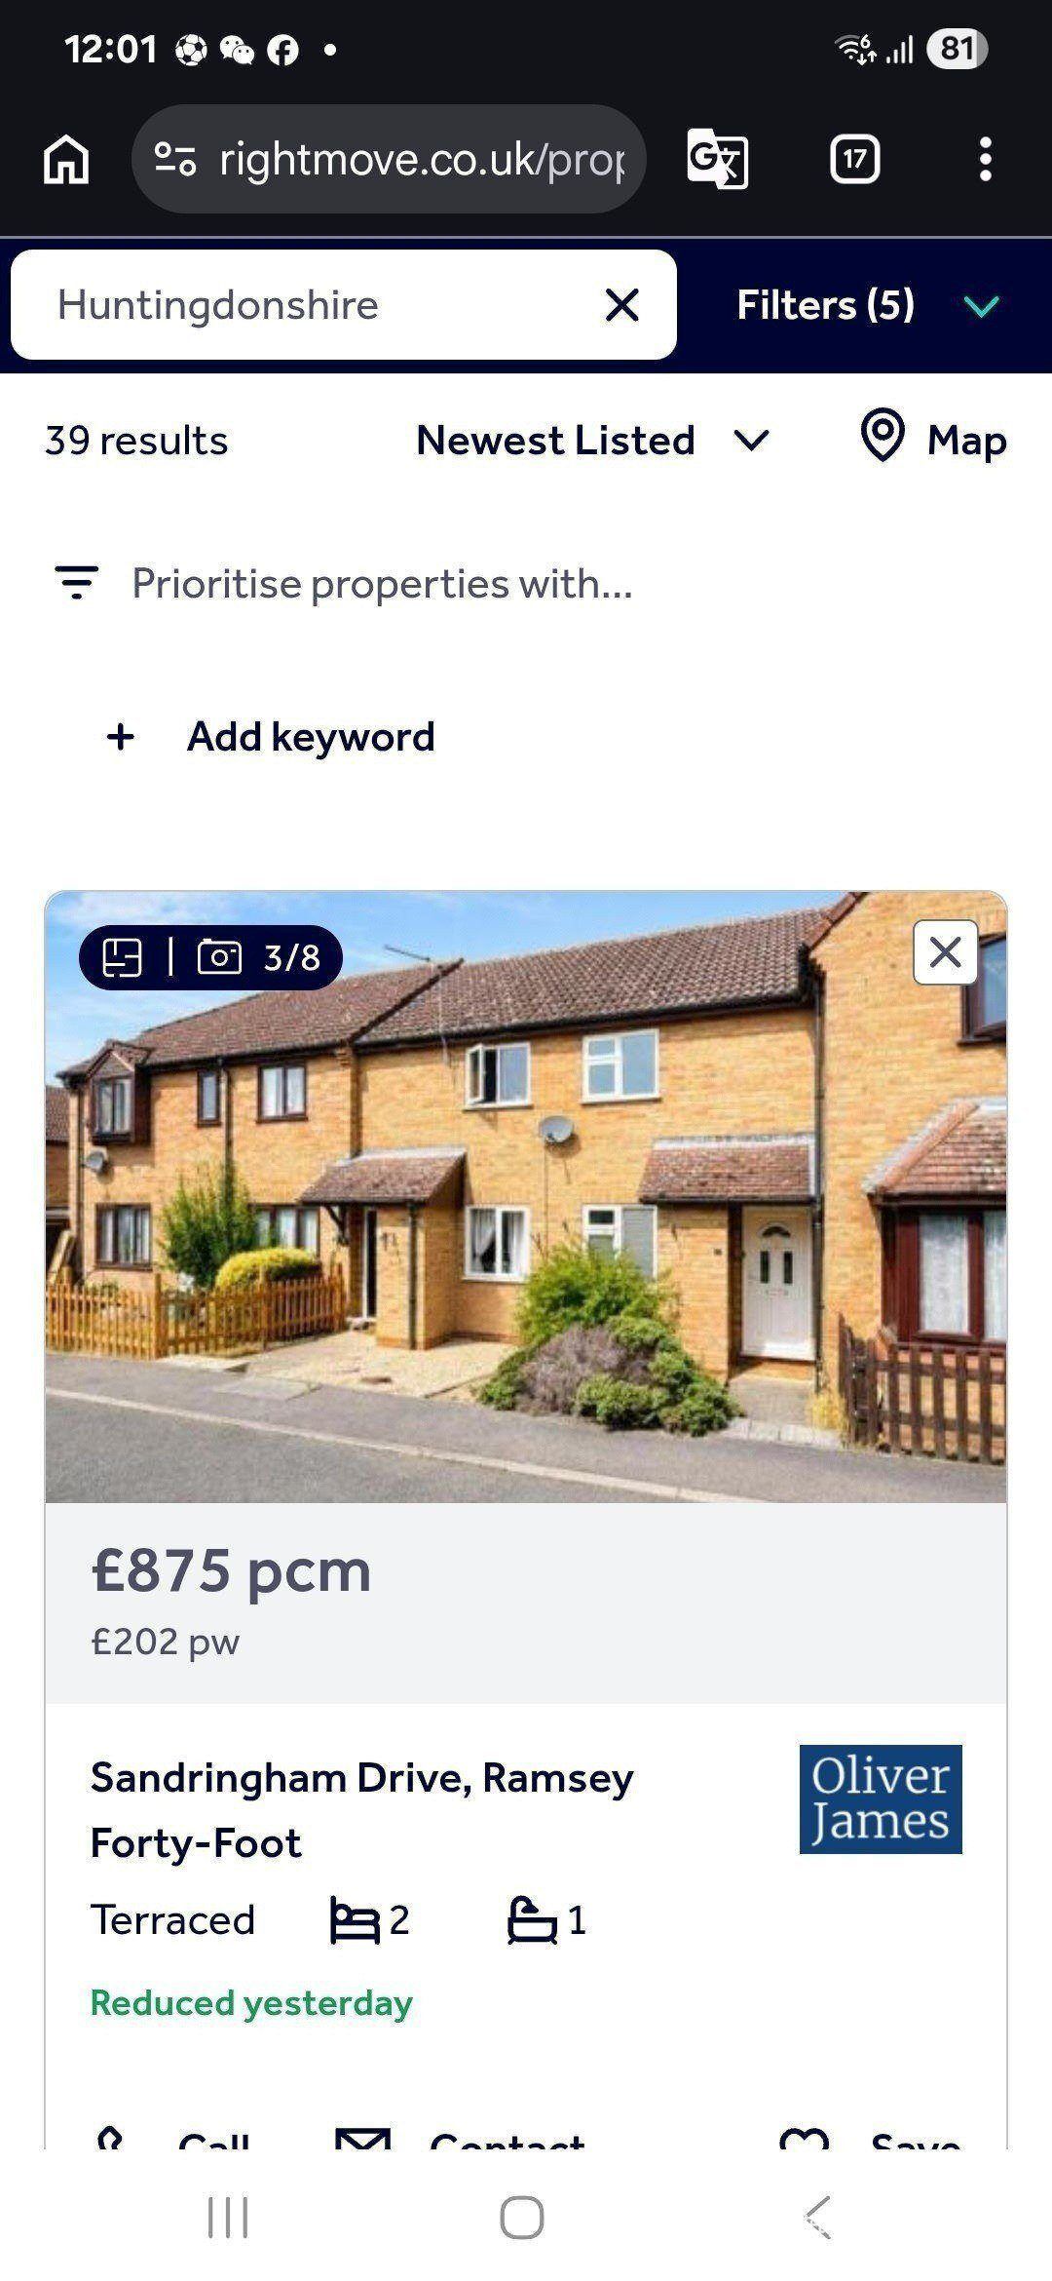Screen dimensions: 1052x2281
Task: Clear the Huntingdonshire search with X
Action: click(x=622, y=305)
